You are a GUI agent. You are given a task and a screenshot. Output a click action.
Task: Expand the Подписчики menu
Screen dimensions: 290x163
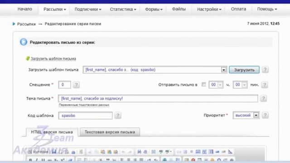pos(88,9)
